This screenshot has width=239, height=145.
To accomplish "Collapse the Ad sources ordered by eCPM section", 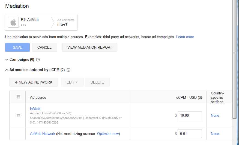I will 7,70.
